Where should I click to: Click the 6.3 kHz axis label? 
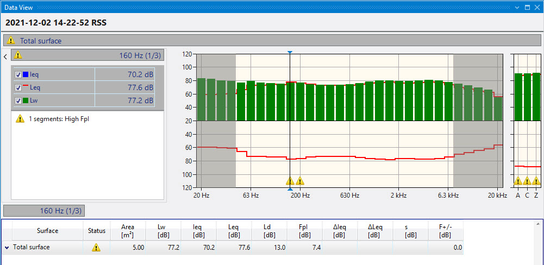(x=448, y=195)
